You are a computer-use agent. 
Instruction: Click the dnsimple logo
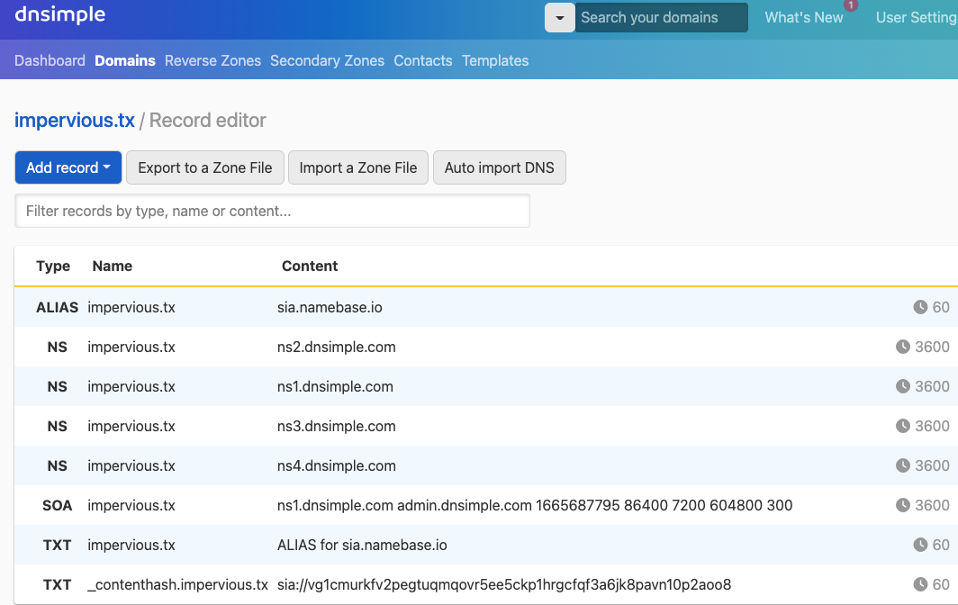pos(59,14)
